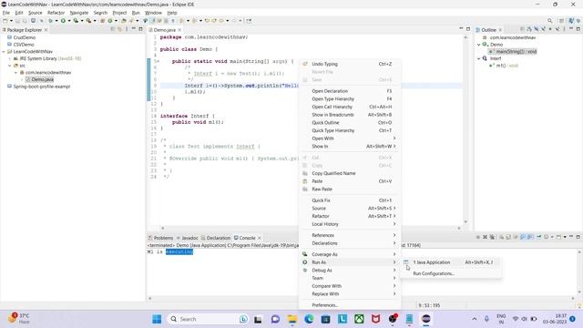The height and width of the screenshot is (328, 583).
Task: Click Coverage As context menu entry
Action: [x=350, y=254]
